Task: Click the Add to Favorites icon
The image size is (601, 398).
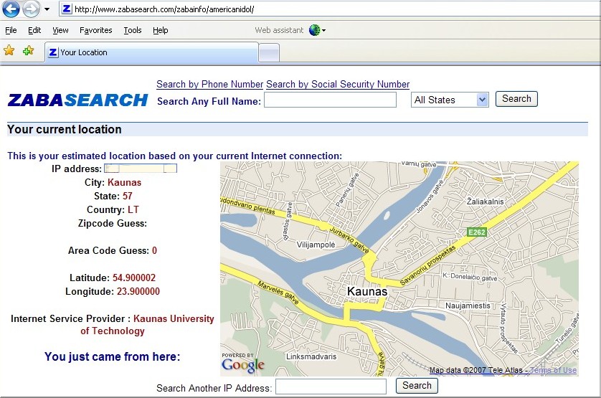Action: [x=29, y=50]
